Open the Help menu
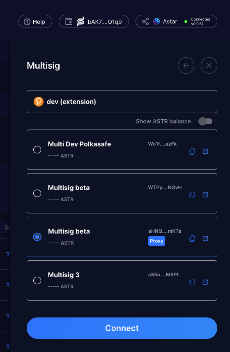The height and width of the screenshot is (352, 230). 35,21
